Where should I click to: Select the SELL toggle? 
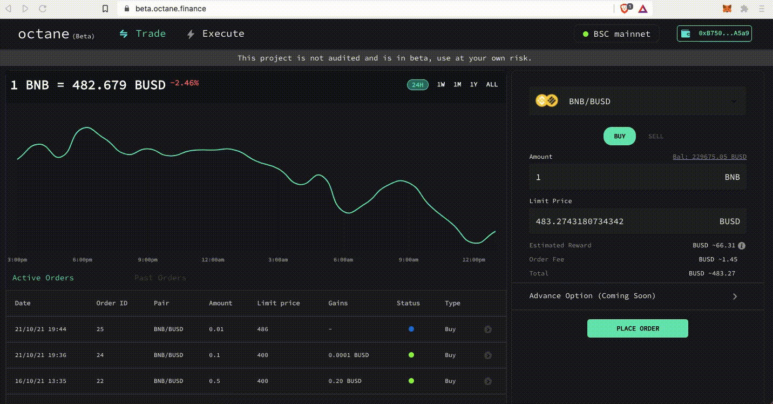click(656, 136)
